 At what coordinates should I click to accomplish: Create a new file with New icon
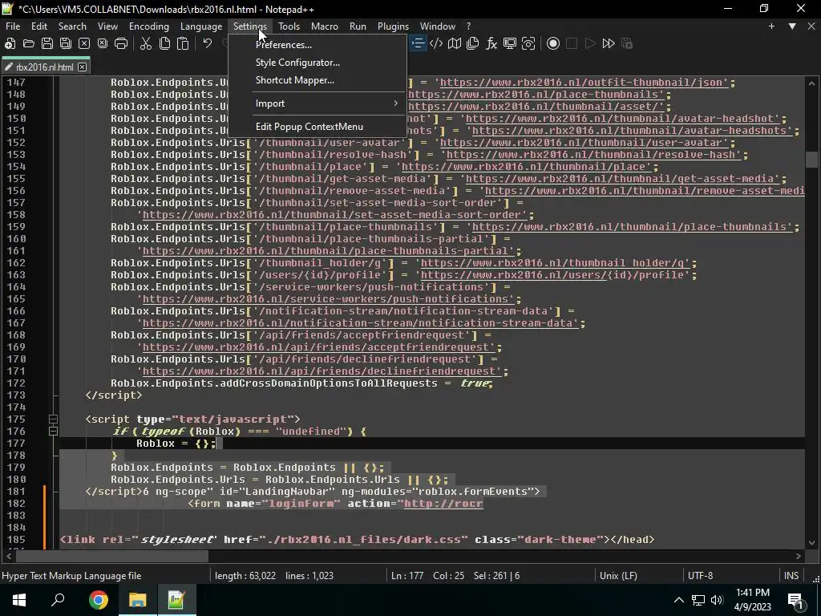point(10,43)
